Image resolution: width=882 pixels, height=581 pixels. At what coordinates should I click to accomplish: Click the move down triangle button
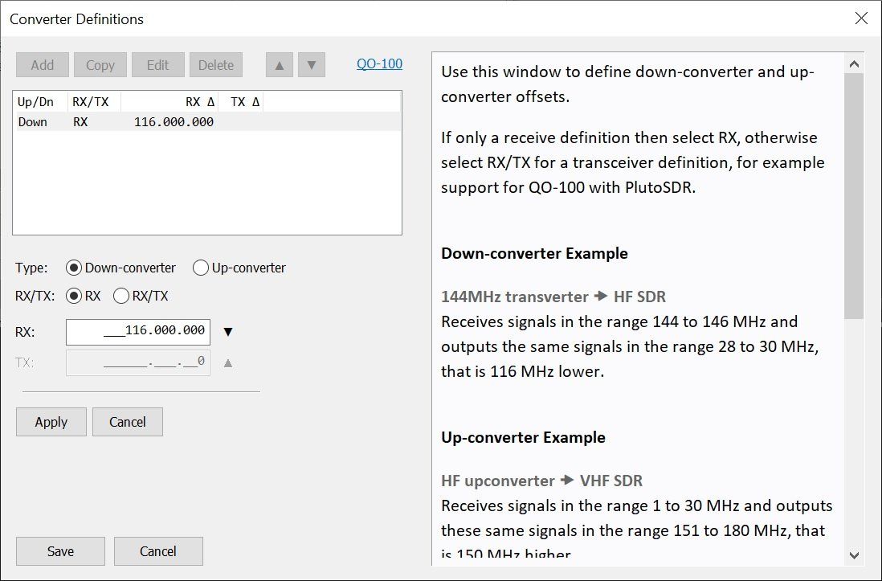pyautogui.click(x=311, y=65)
